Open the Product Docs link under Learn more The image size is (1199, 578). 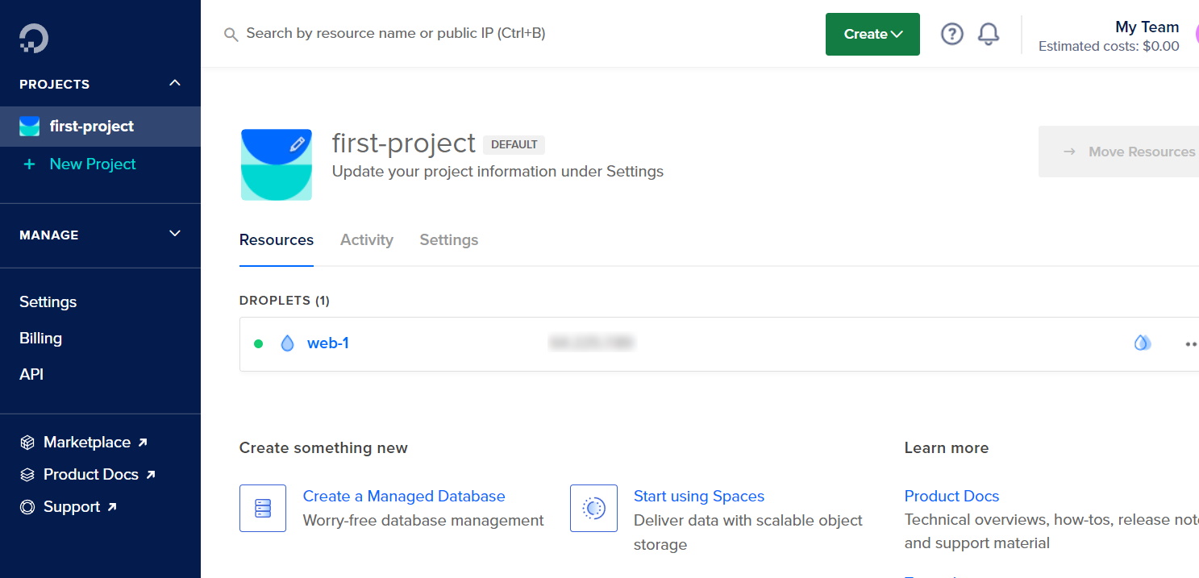pyautogui.click(x=951, y=497)
